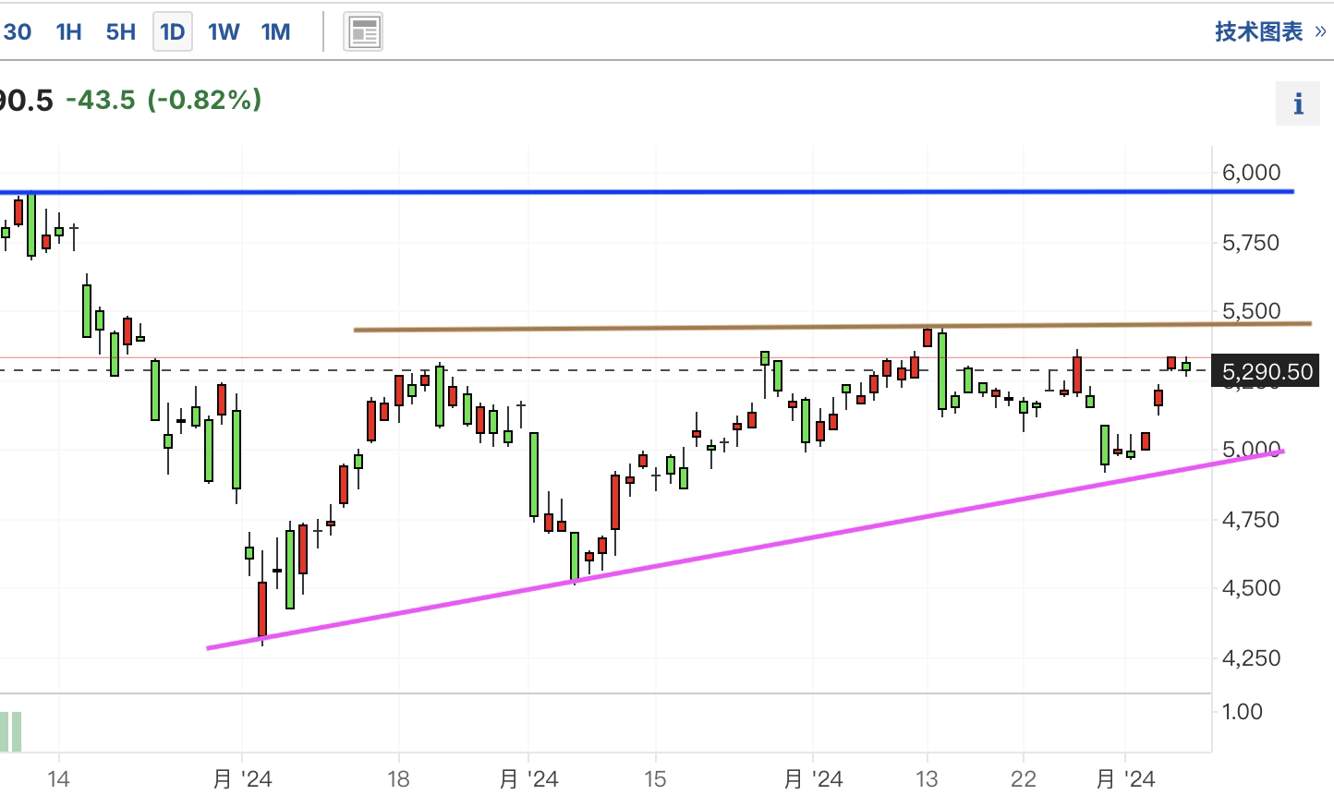The width and height of the screenshot is (1334, 807).
Task: Switch to the 1W timeframe
Action: (x=224, y=32)
